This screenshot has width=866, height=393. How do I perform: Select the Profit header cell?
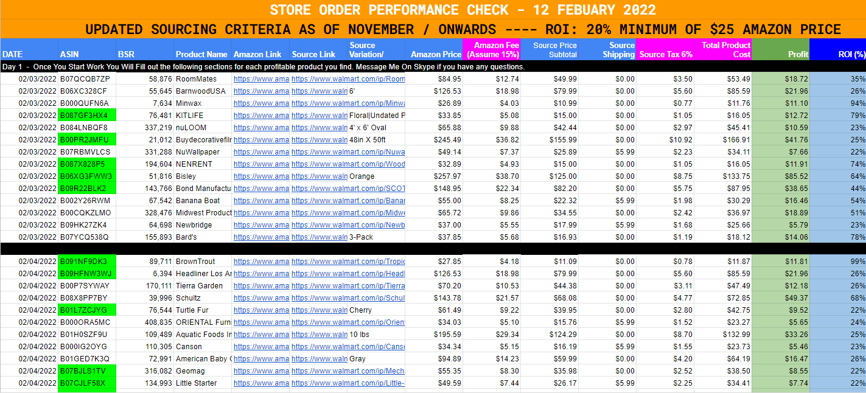point(781,49)
